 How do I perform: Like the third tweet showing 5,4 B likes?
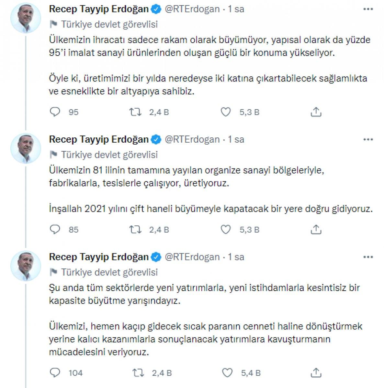click(x=227, y=372)
